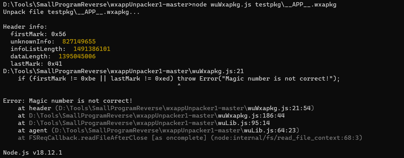Click the FSReqCallback.readFileAfterClose stack line
This screenshot has height=158, width=404.
tap(190, 138)
